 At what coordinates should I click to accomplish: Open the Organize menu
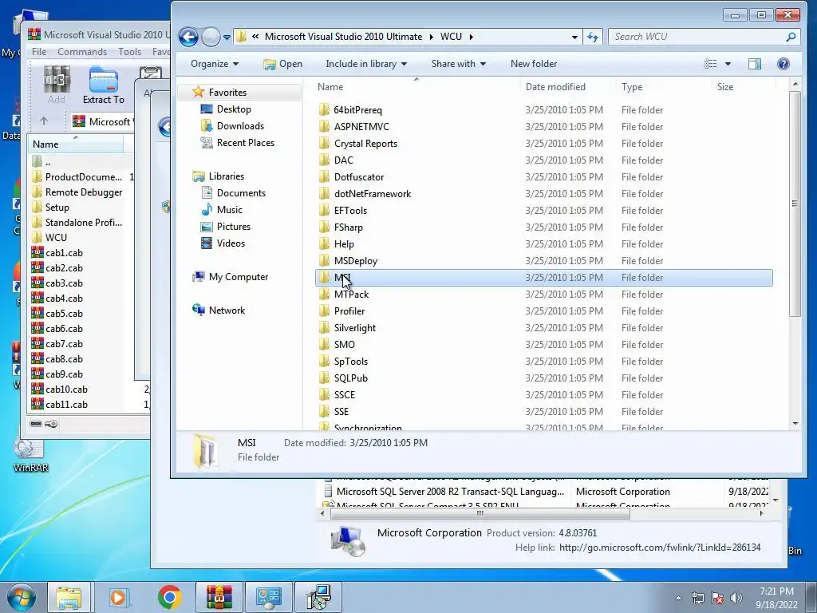pyautogui.click(x=214, y=64)
